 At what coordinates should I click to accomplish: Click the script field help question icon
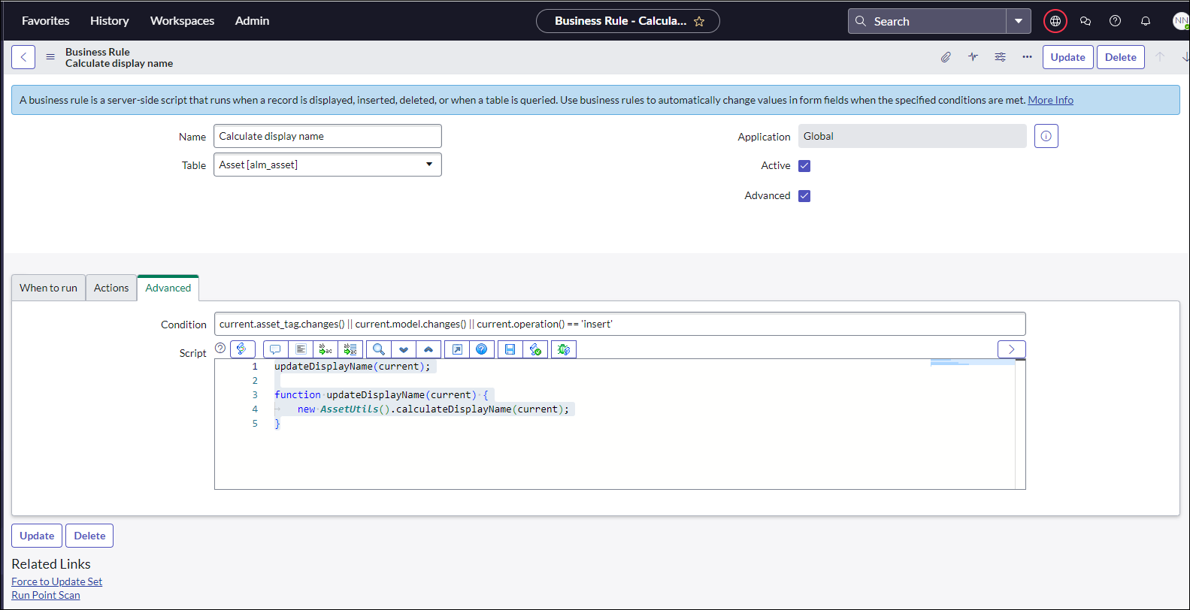(220, 348)
